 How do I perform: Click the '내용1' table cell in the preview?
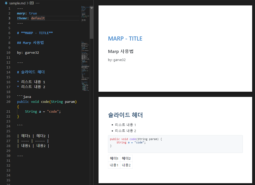click(114, 165)
